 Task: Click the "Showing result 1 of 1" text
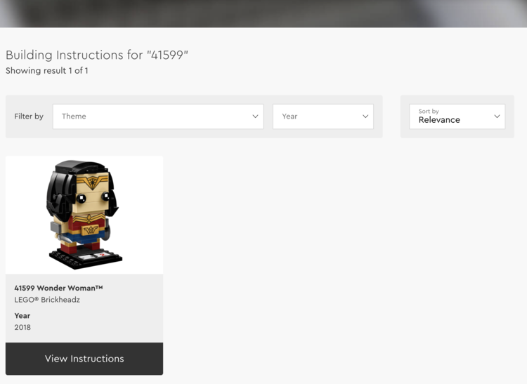pyautogui.click(x=46, y=70)
